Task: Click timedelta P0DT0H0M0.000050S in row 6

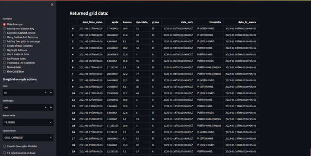Action: point(209,67)
